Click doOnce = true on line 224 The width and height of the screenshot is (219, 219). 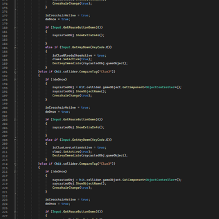[x=58, y=204]
